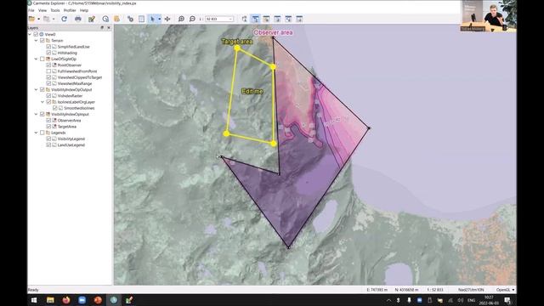Open the View menu
Screen dimensions: 544x306
[x=42, y=10]
